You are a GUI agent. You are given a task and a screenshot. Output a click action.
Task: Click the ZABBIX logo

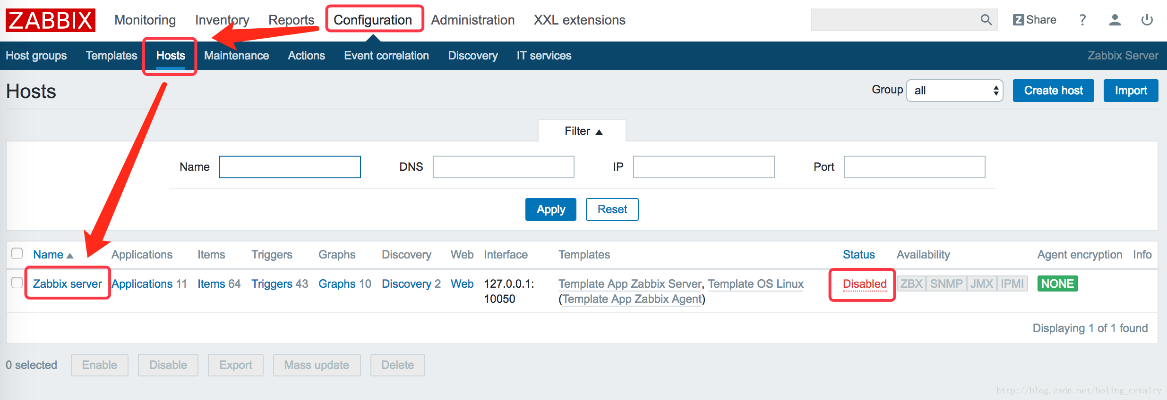pyautogui.click(x=51, y=20)
